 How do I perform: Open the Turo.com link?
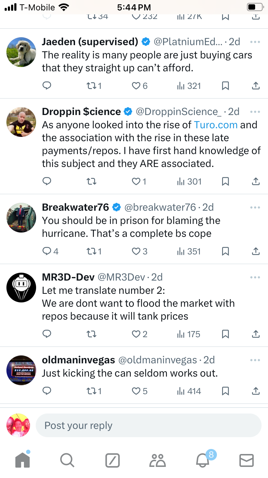[x=215, y=125]
